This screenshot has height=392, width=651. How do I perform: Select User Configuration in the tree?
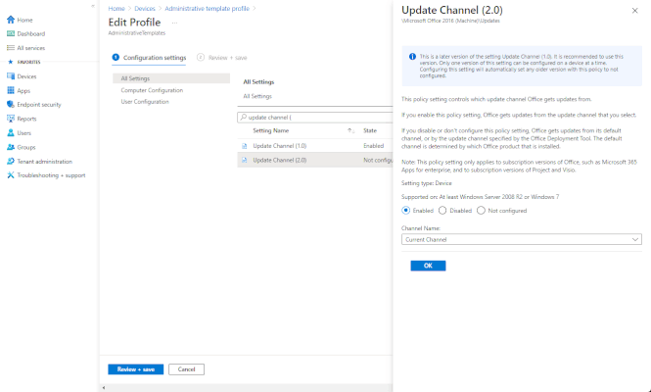click(x=145, y=101)
